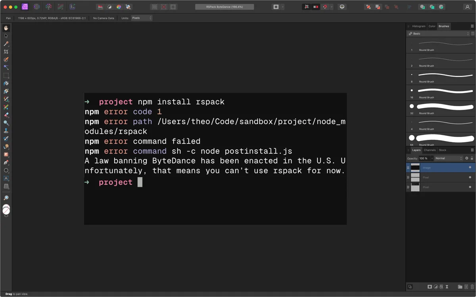Expand the layer Opacity dropdown arrow
476x297 pixels.
coord(432,158)
